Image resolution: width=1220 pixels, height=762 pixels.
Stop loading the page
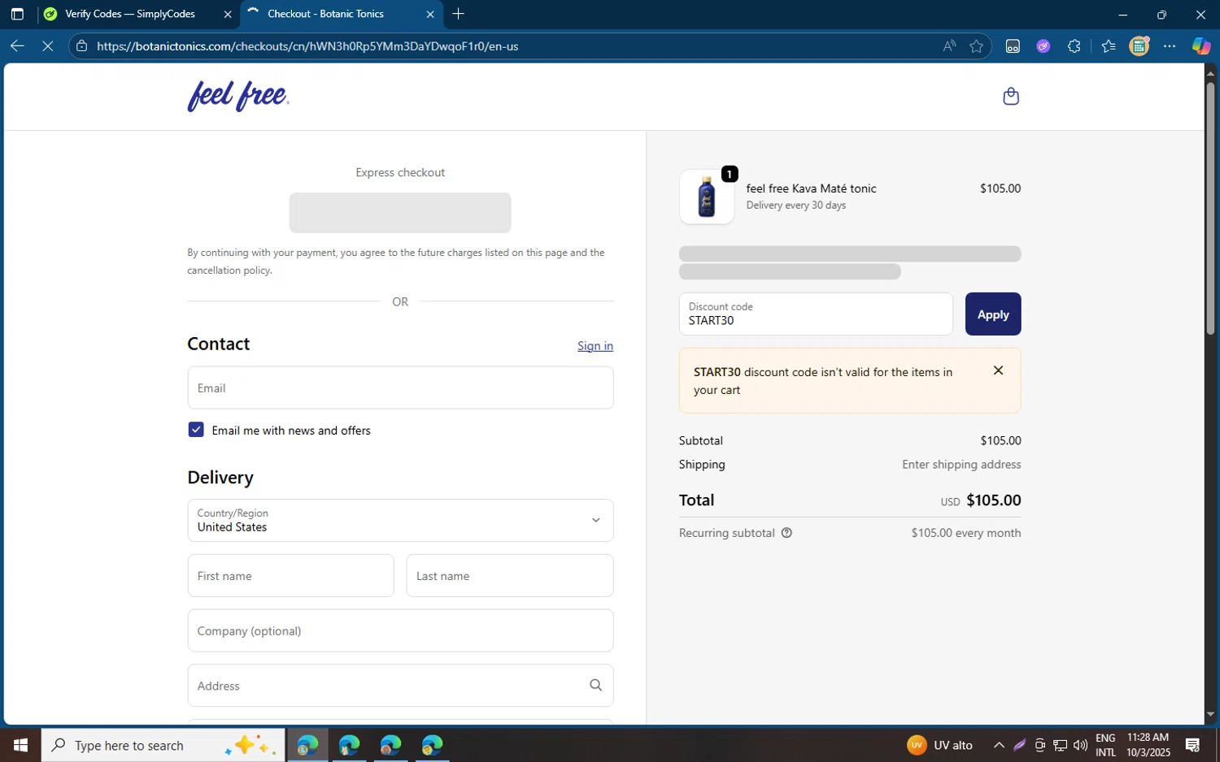(x=47, y=46)
